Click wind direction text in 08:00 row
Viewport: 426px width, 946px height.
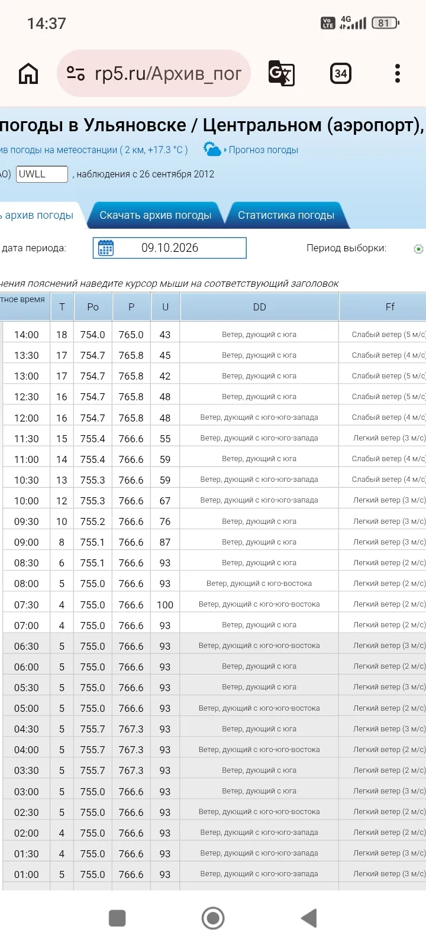(x=259, y=584)
